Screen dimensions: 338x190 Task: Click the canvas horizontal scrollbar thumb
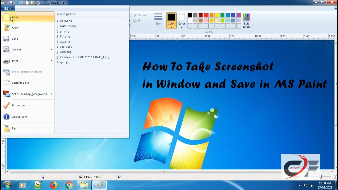164,171
